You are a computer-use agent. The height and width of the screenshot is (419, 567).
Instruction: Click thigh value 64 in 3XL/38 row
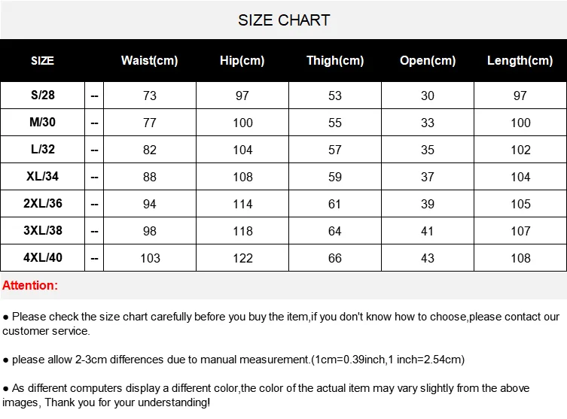pos(335,231)
